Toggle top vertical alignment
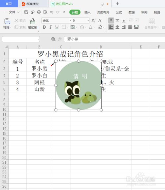The image size is (165, 190). click(x=111, y=20)
